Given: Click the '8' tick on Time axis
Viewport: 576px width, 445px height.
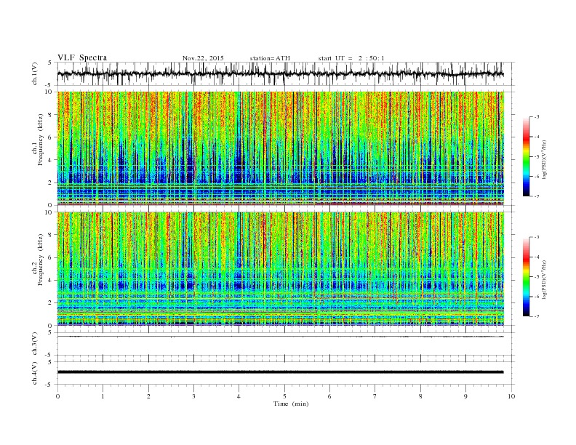Looking at the screenshot, I should click(420, 396).
